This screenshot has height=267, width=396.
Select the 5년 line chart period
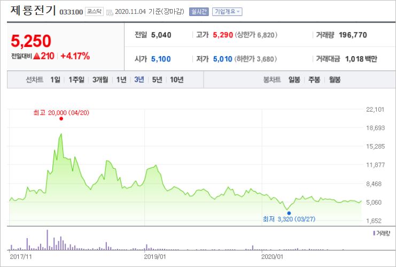click(157, 80)
